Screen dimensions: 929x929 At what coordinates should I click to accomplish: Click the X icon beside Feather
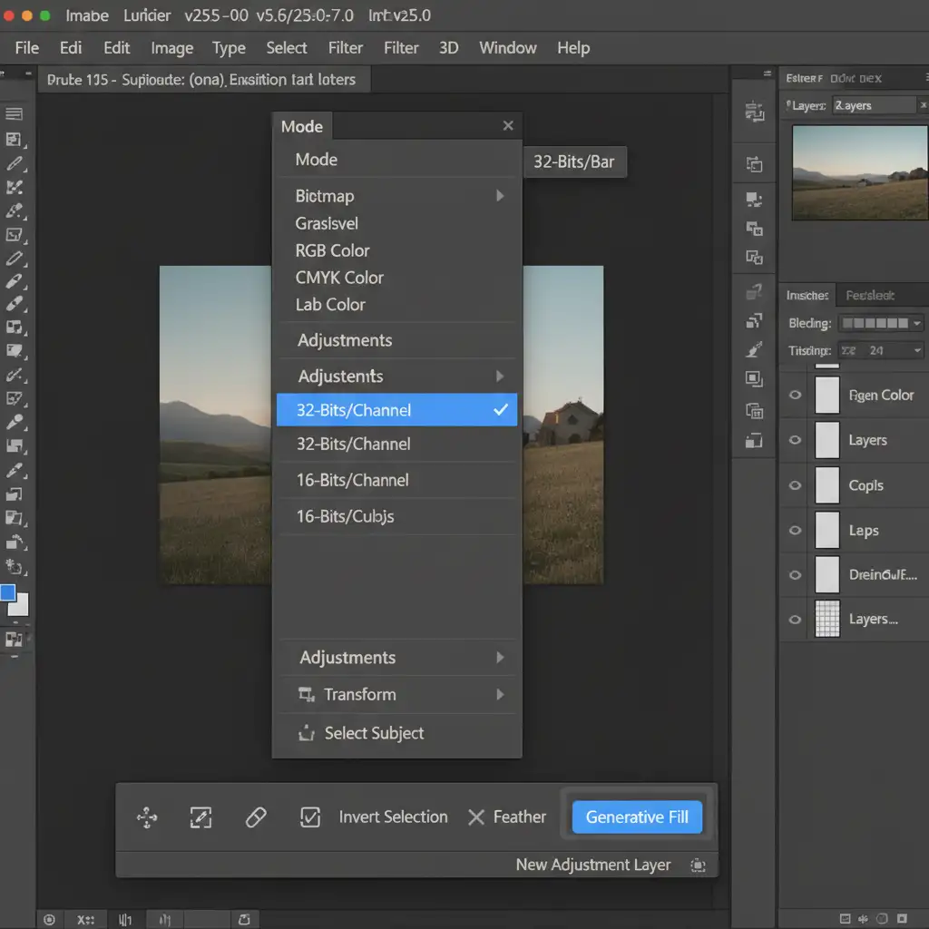click(x=476, y=817)
